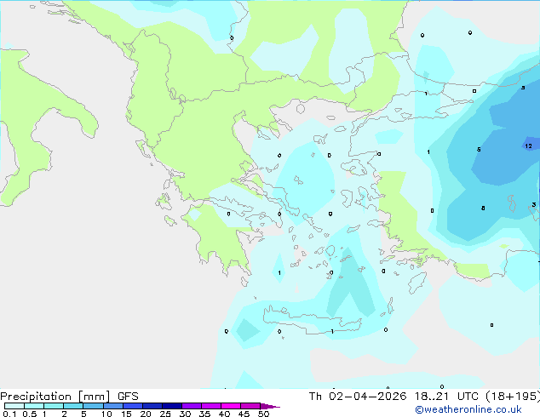The height and width of the screenshot is (417, 540).
Task: Click the legend label '40'
Action: point(224,414)
